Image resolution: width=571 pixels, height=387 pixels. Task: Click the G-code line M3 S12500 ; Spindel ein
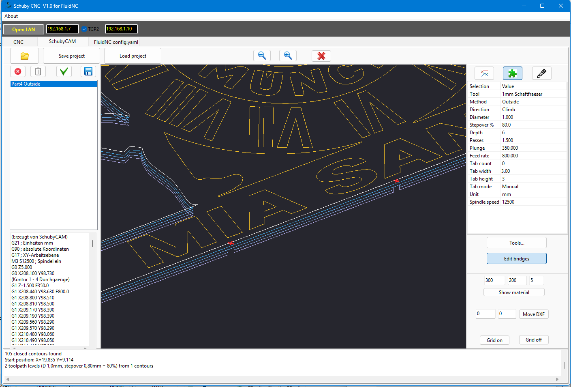36,261
